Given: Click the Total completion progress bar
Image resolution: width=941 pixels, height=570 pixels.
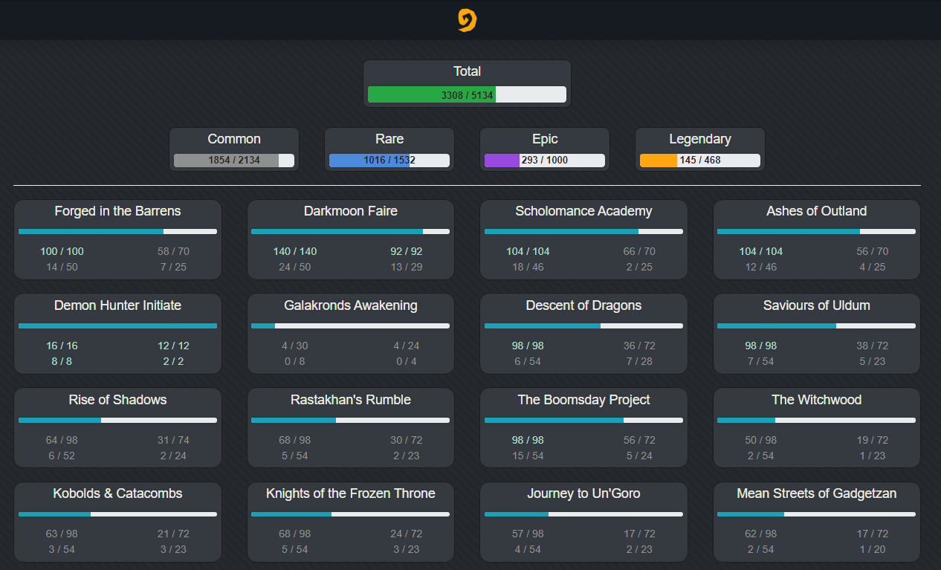Looking at the screenshot, I should tap(467, 94).
